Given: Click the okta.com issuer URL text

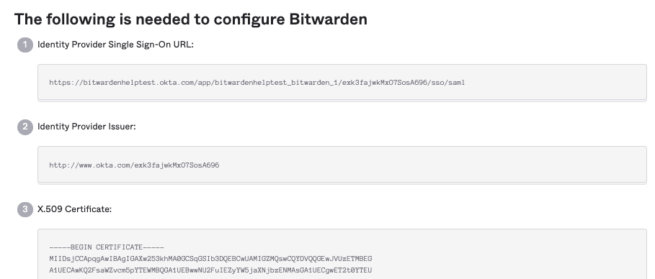Looking at the screenshot, I should (134, 165).
